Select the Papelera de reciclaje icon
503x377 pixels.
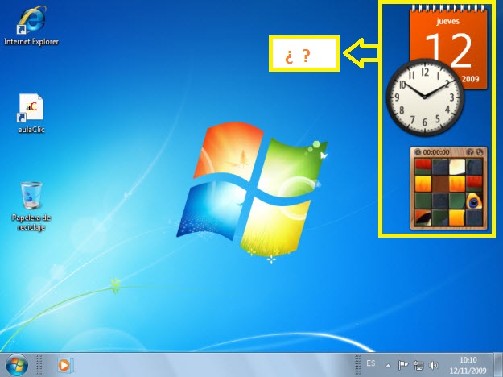[31, 206]
